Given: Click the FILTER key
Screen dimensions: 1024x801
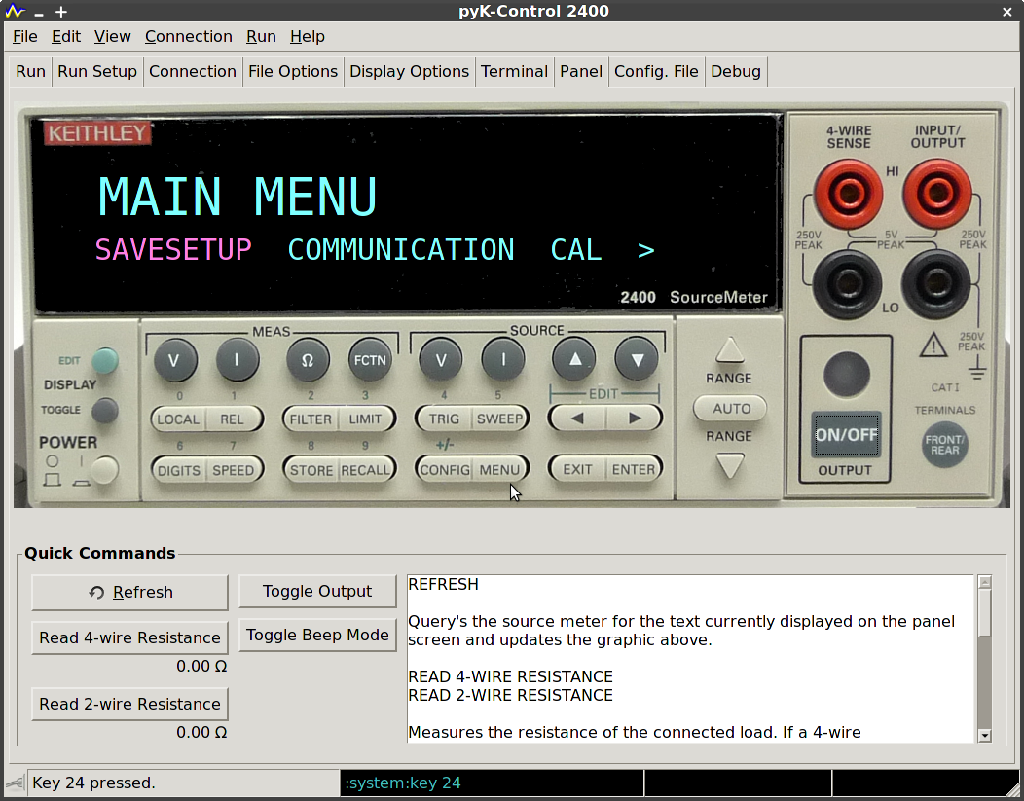Looking at the screenshot, I should [311, 419].
